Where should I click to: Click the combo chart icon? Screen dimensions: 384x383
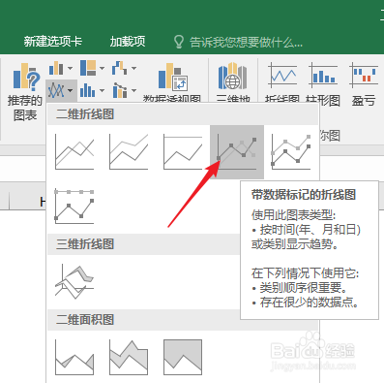[x=120, y=90]
